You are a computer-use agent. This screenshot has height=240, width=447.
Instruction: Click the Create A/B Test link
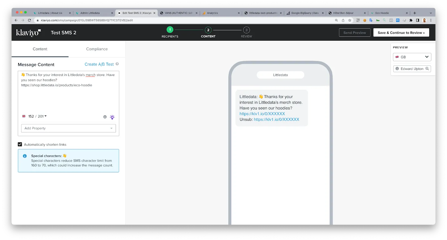99,64
